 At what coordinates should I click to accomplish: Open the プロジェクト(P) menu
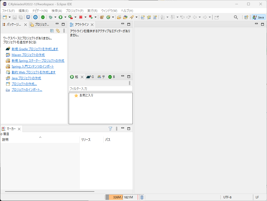tap(75, 11)
